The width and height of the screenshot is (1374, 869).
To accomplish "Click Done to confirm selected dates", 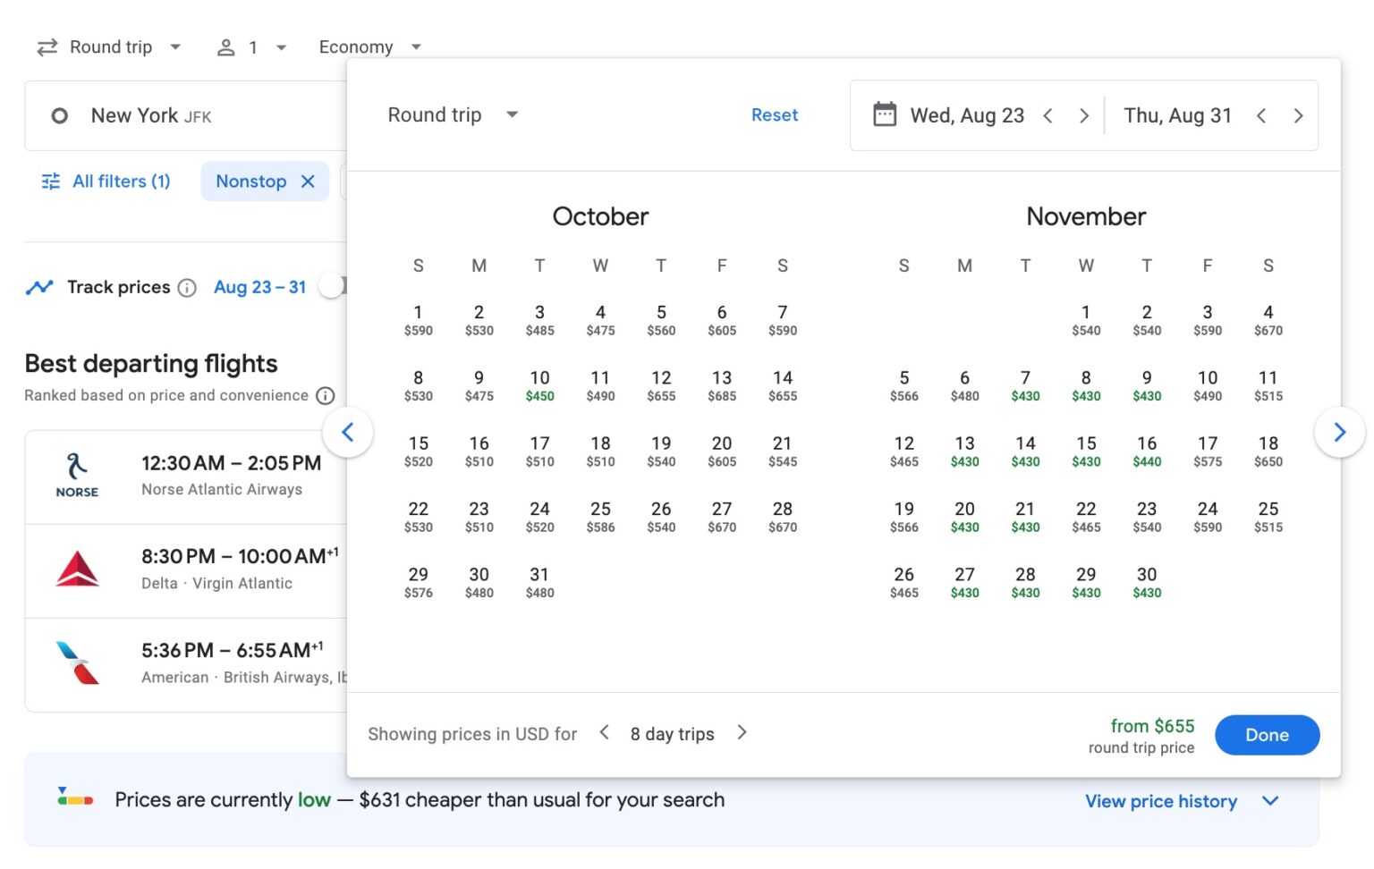I will point(1267,735).
